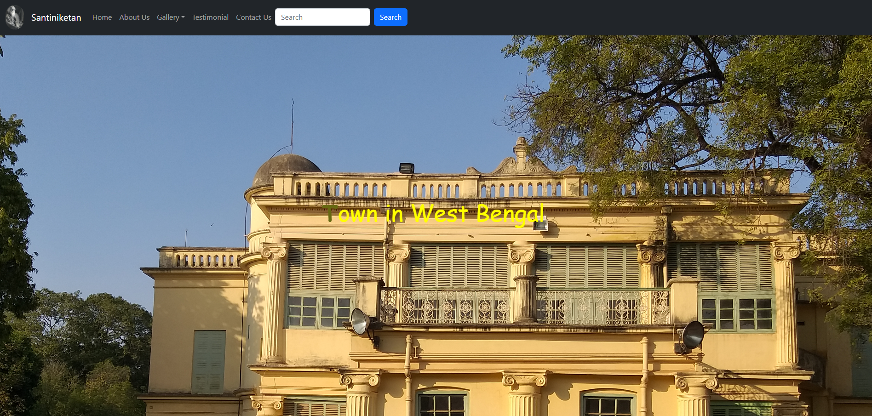The height and width of the screenshot is (416, 872).
Task: Open the About Us nav link
Action: tap(134, 17)
